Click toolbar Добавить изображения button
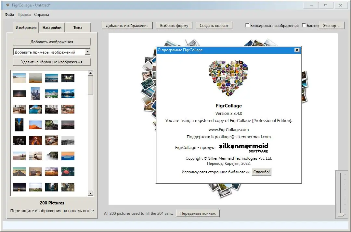This screenshot has width=351, height=232. [127, 26]
